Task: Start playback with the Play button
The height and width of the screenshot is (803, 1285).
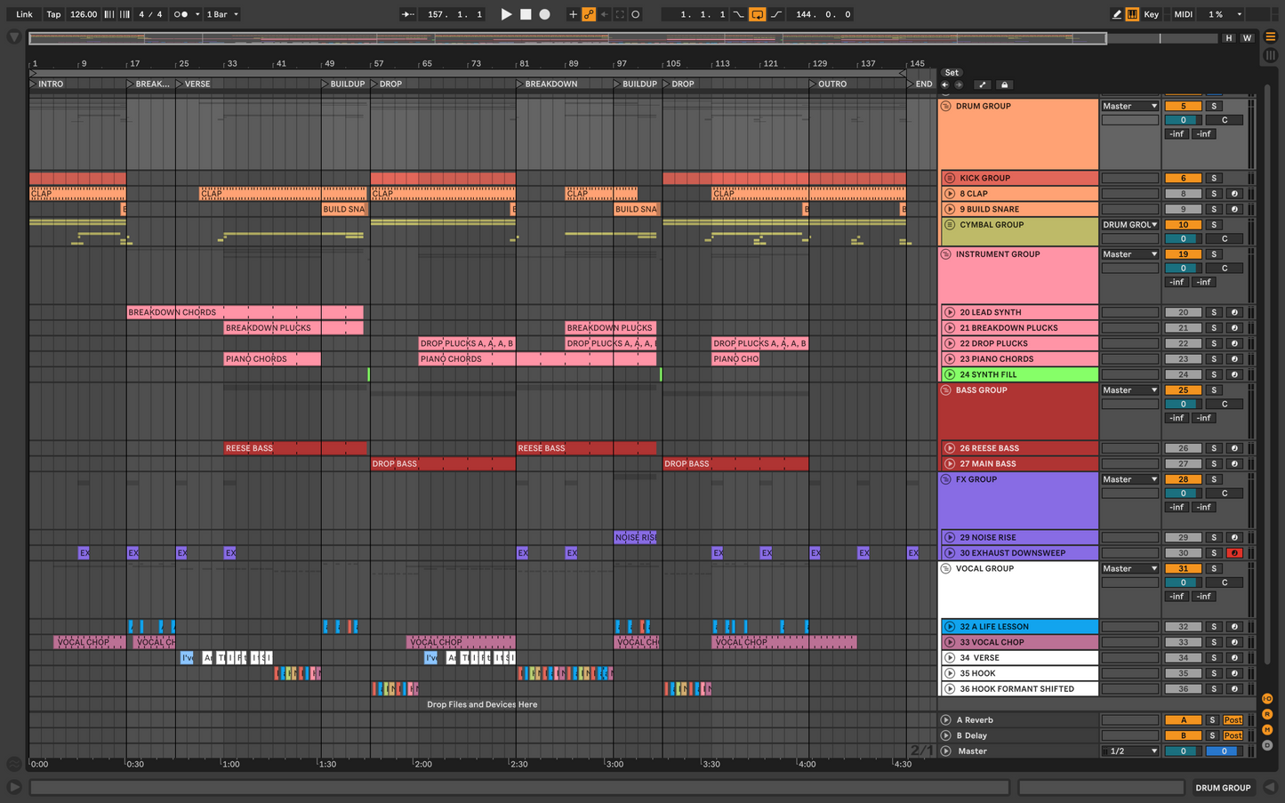Action: point(506,14)
